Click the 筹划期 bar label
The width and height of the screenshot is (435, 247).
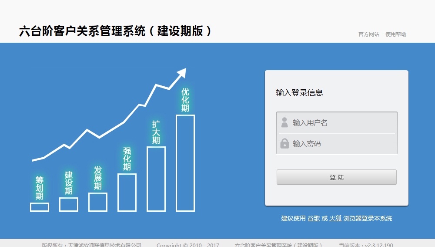click(x=40, y=188)
